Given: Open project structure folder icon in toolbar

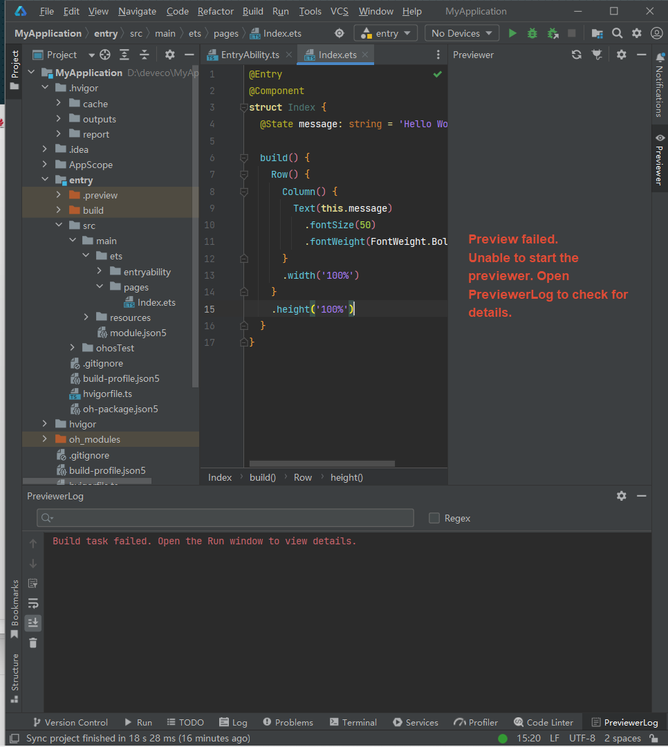Looking at the screenshot, I should pyautogui.click(x=597, y=33).
